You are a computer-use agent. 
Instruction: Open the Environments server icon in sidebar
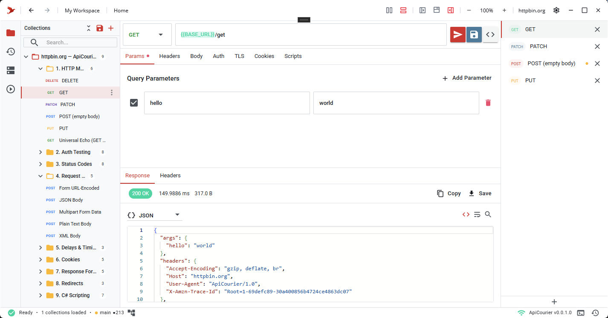[x=11, y=70]
